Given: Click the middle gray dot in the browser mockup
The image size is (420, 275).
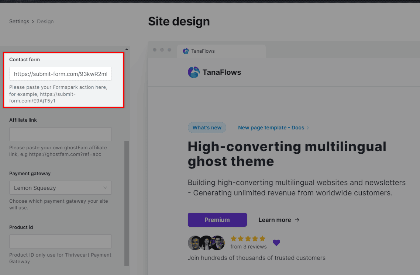Looking at the screenshot, I should [x=162, y=49].
